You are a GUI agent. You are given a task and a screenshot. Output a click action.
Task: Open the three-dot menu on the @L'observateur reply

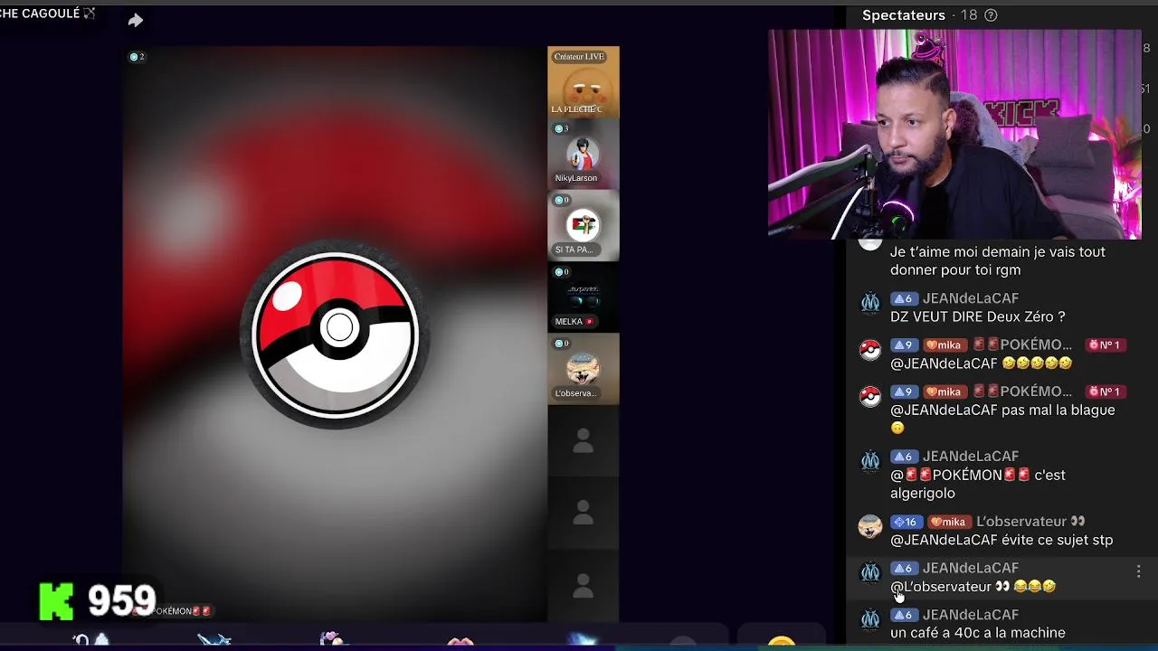point(1138,571)
